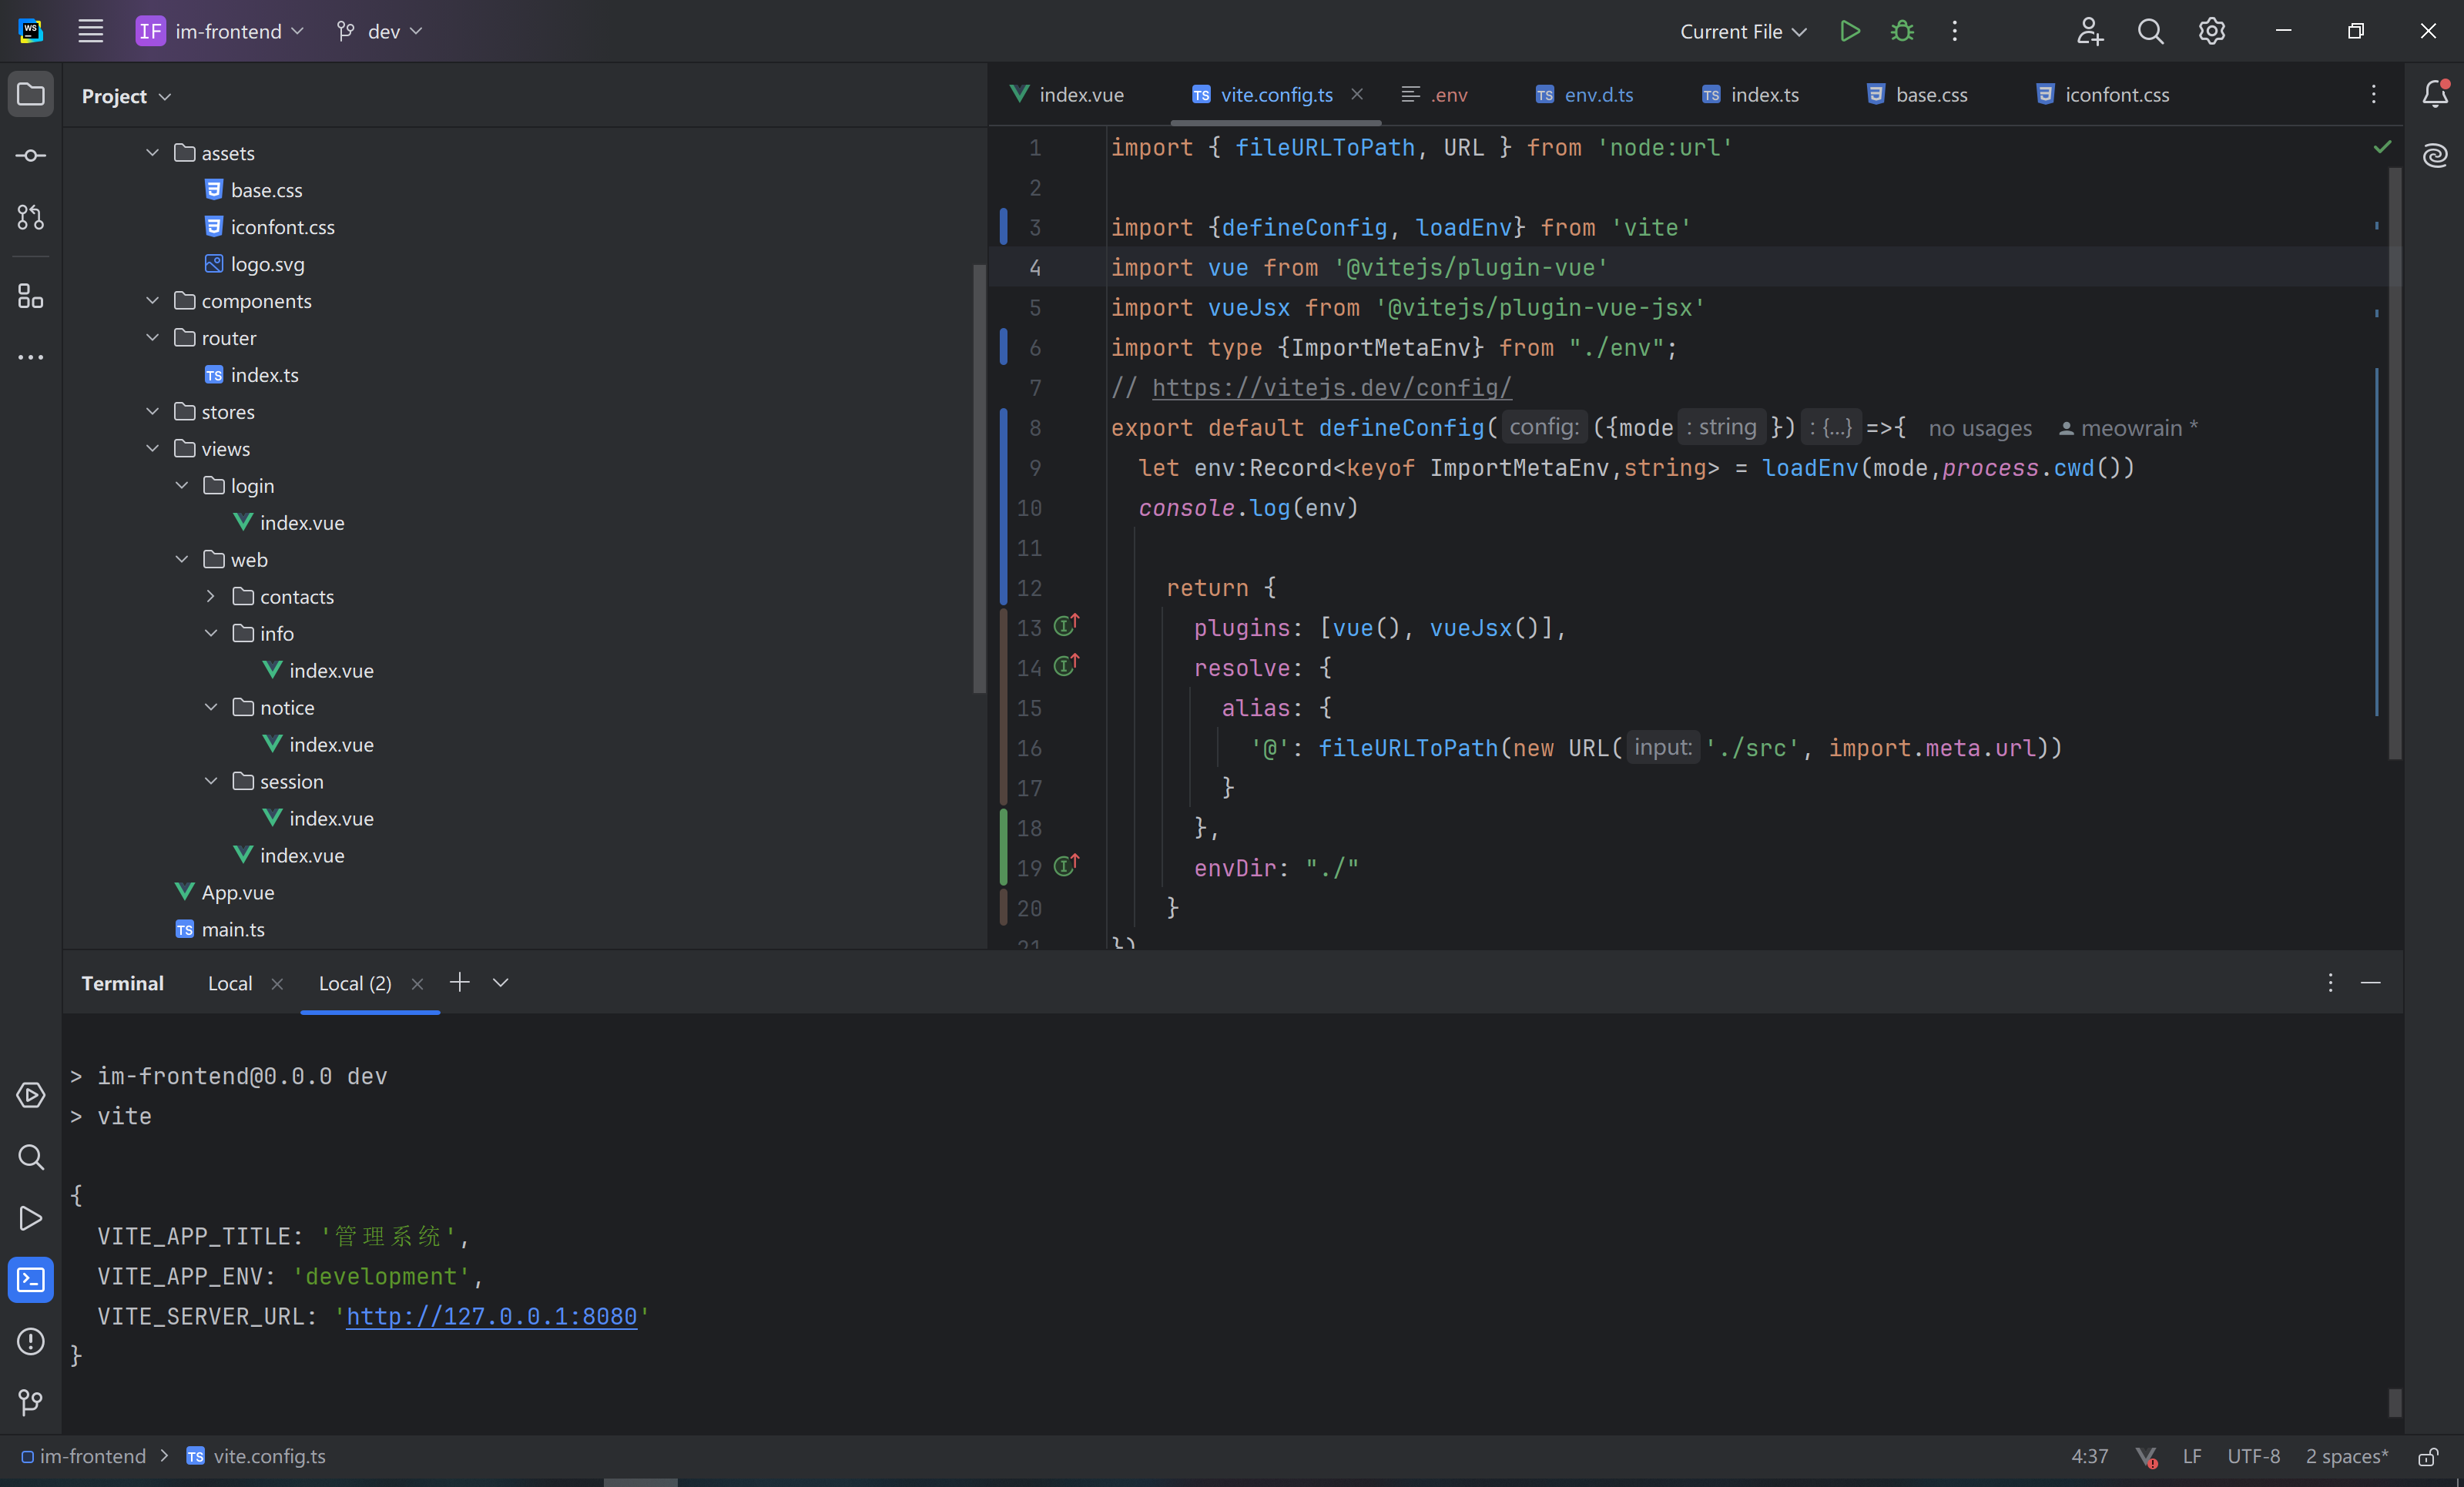Switch to the Local terminal tab

coord(229,984)
